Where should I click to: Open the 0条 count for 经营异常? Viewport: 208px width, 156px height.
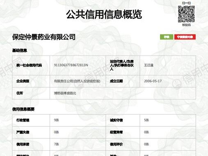[x=146, y=132]
